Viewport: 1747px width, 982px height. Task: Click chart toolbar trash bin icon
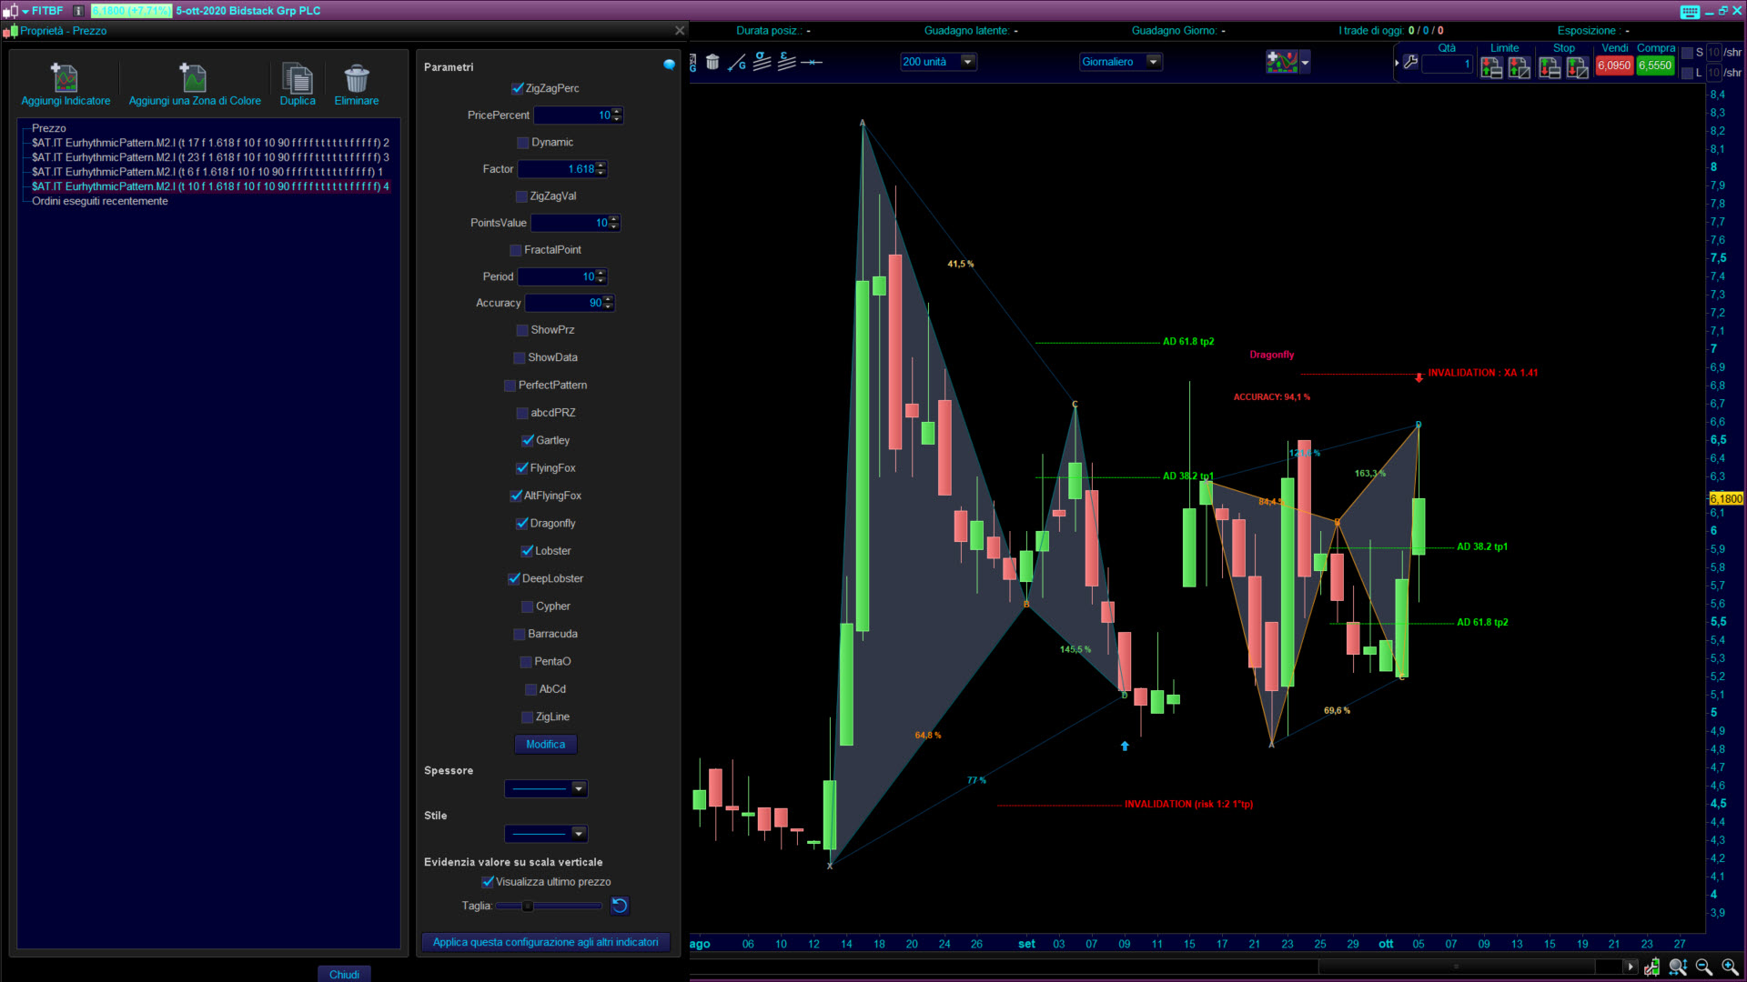pos(712,62)
